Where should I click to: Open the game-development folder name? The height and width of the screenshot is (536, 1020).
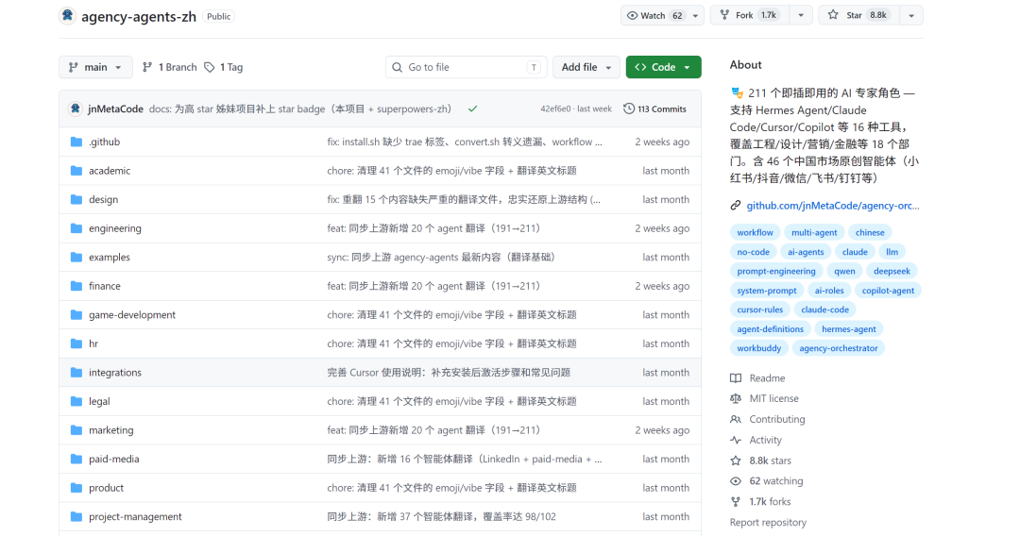132,314
